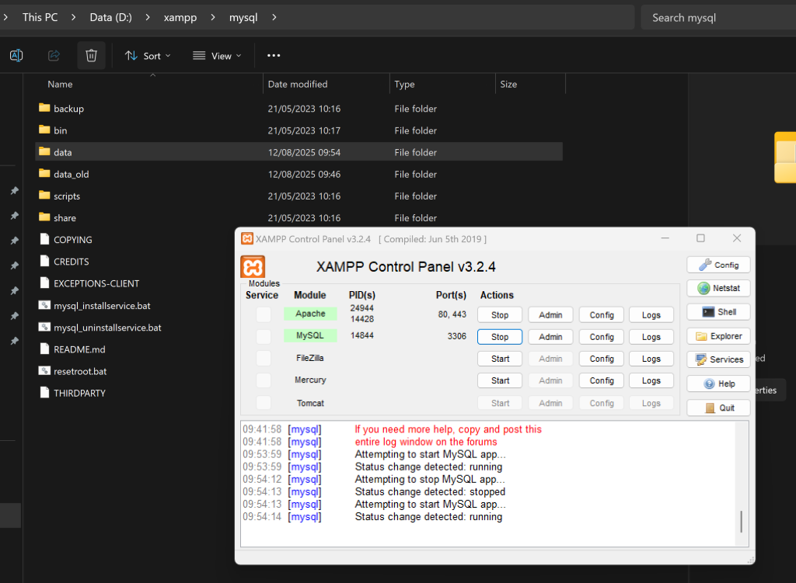Click the COPYING file icon
The height and width of the screenshot is (583, 796).
(44, 239)
